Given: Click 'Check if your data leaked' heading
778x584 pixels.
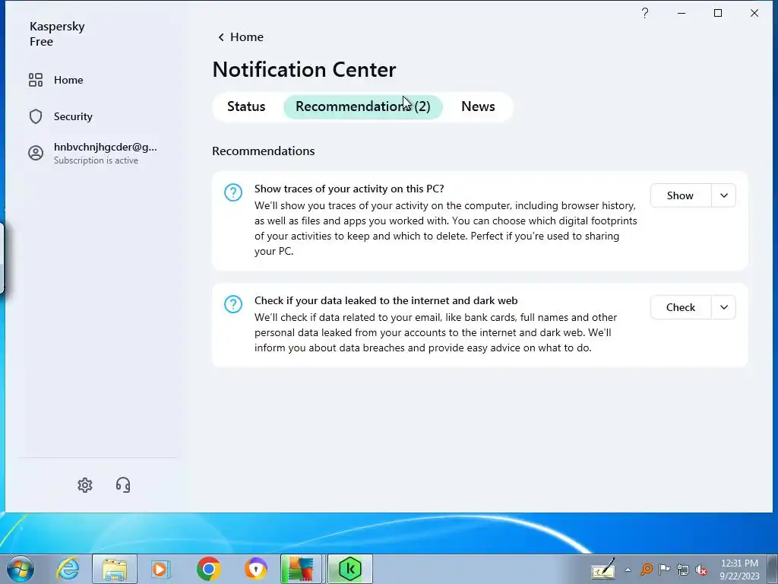Looking at the screenshot, I should click(x=386, y=300).
